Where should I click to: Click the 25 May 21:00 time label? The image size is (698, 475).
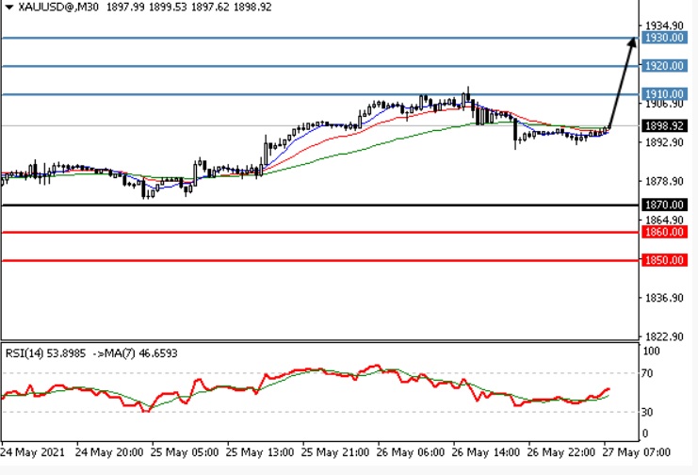[x=334, y=452]
